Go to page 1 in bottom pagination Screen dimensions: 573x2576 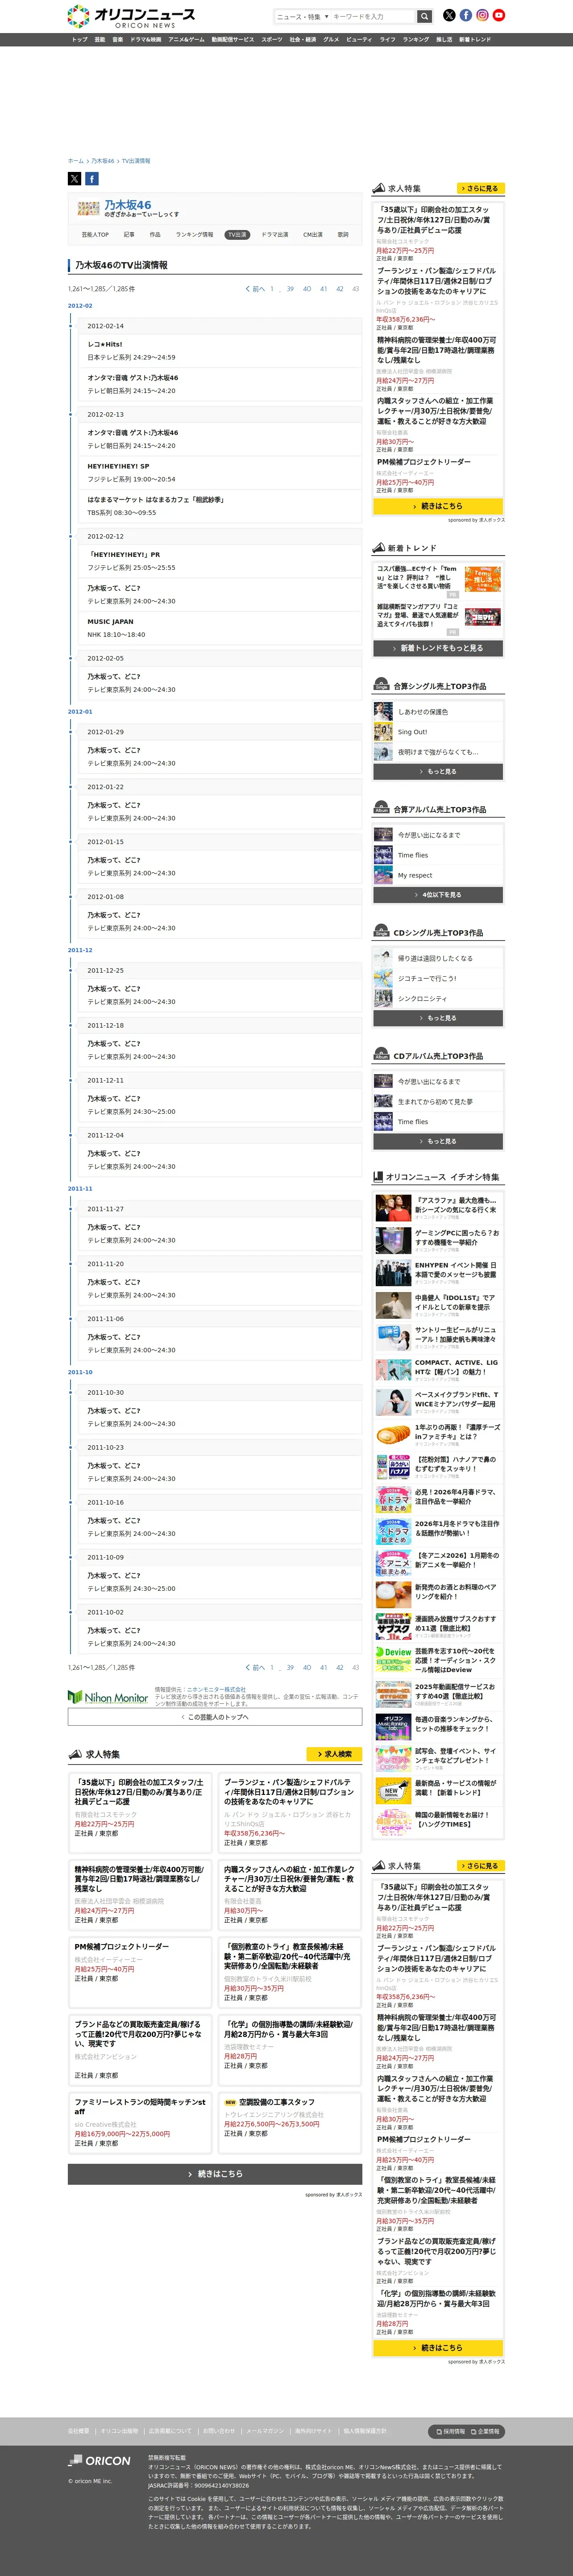pos(272,1668)
